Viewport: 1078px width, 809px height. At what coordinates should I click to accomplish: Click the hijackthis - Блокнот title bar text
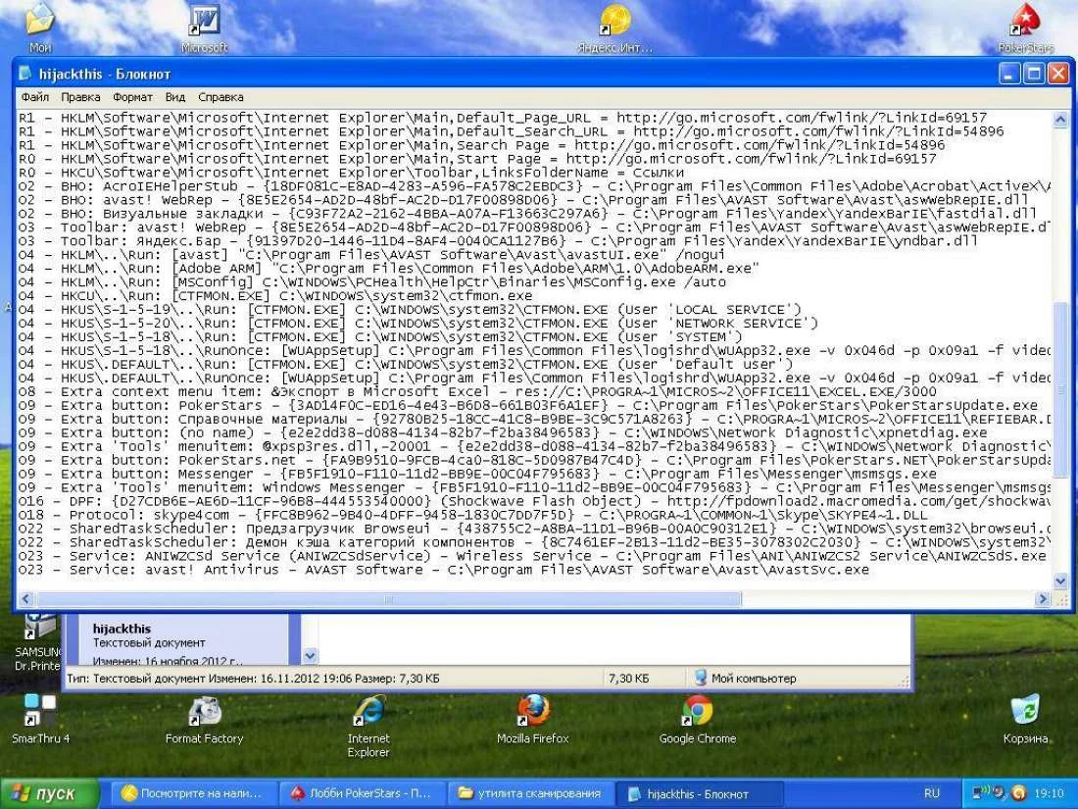[x=105, y=75]
